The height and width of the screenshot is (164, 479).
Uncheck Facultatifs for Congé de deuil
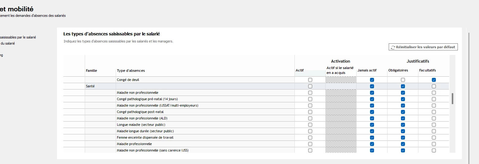point(434,80)
